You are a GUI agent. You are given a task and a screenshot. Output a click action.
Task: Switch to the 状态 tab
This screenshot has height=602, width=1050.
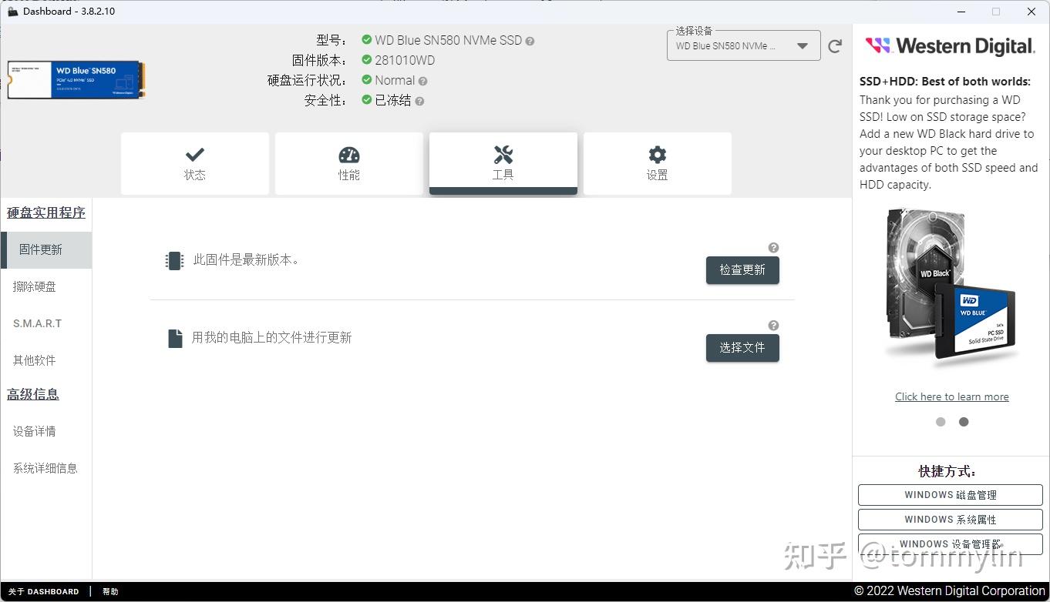pos(195,163)
